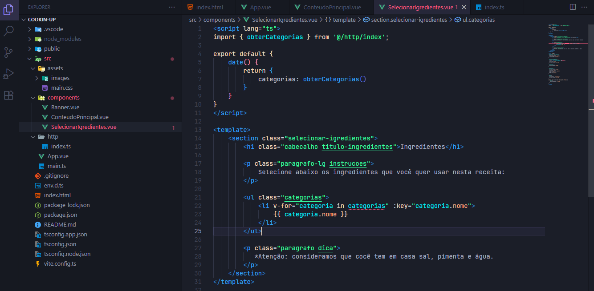The height and width of the screenshot is (291, 594).
Task: Click the SelecionarIgredientes.vue breadcrumb
Action: pos(281,20)
